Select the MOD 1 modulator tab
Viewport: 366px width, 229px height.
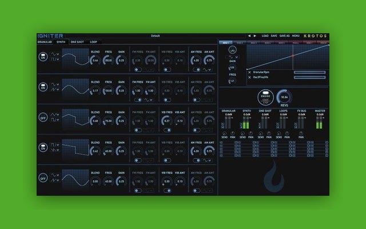[x=225, y=43]
